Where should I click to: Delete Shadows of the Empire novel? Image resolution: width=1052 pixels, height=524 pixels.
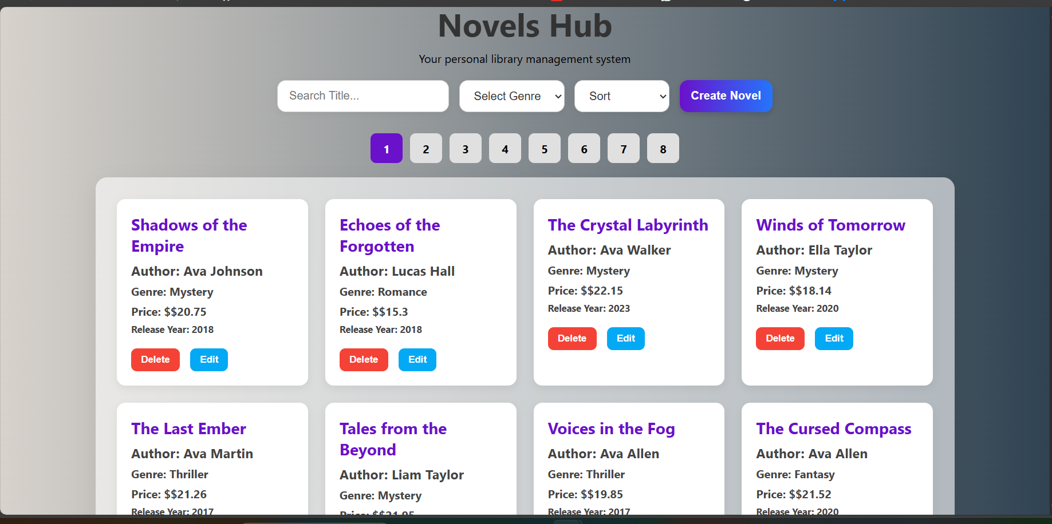click(x=155, y=360)
